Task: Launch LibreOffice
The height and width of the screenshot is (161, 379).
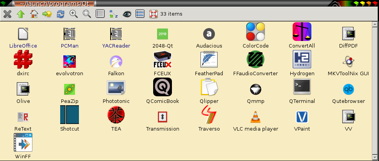Action: (23, 34)
